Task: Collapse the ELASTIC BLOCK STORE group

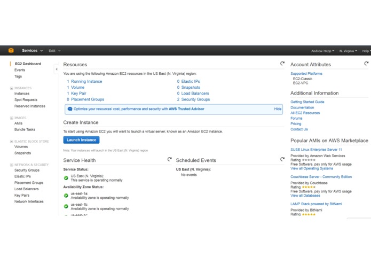Action: pyautogui.click(x=11, y=142)
